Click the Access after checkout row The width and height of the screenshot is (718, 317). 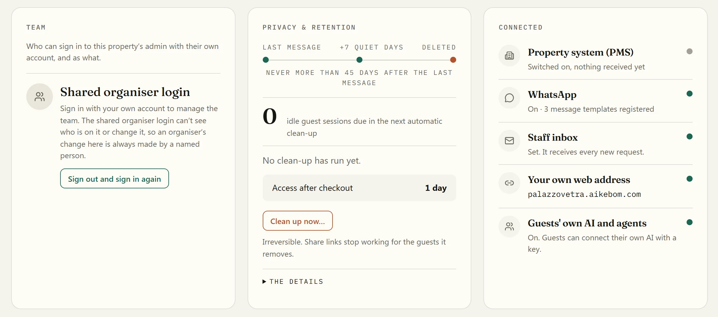coord(359,188)
